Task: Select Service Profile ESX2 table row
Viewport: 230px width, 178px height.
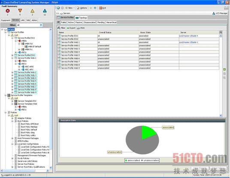Action: (x=138, y=39)
